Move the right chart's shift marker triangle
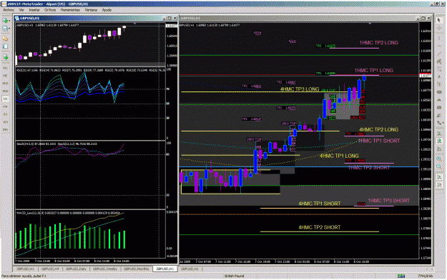Viewport: 447px width, 280px height. [370, 24]
